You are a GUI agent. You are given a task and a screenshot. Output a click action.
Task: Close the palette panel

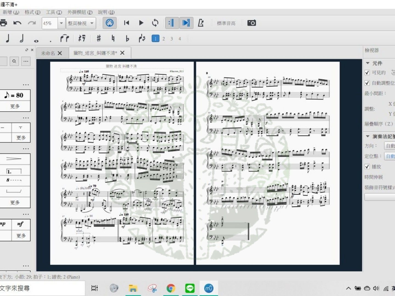32,50
